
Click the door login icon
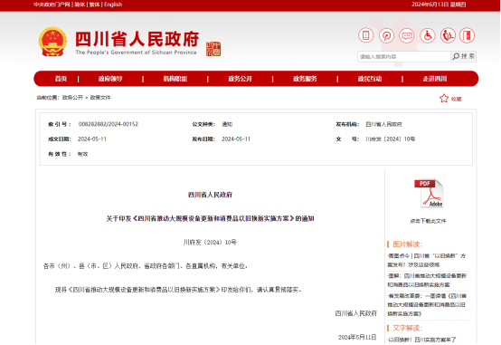[x=468, y=35]
